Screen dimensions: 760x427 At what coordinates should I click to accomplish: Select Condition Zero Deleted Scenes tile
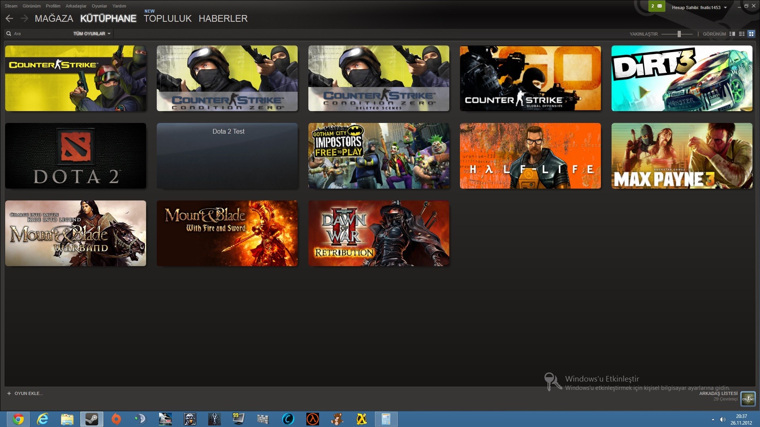(x=379, y=78)
